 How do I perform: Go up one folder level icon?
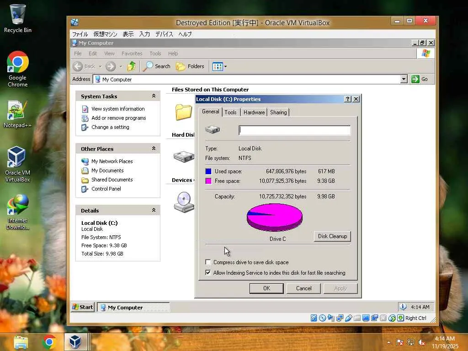pyautogui.click(x=131, y=66)
